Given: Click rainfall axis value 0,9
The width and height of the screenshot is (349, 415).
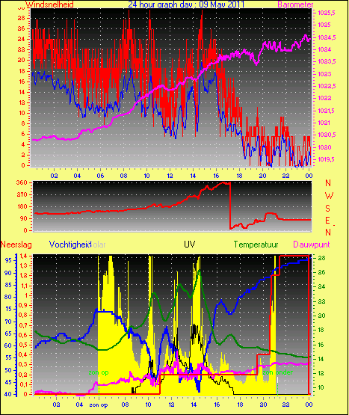Looking at the screenshot, I should click(23, 306).
